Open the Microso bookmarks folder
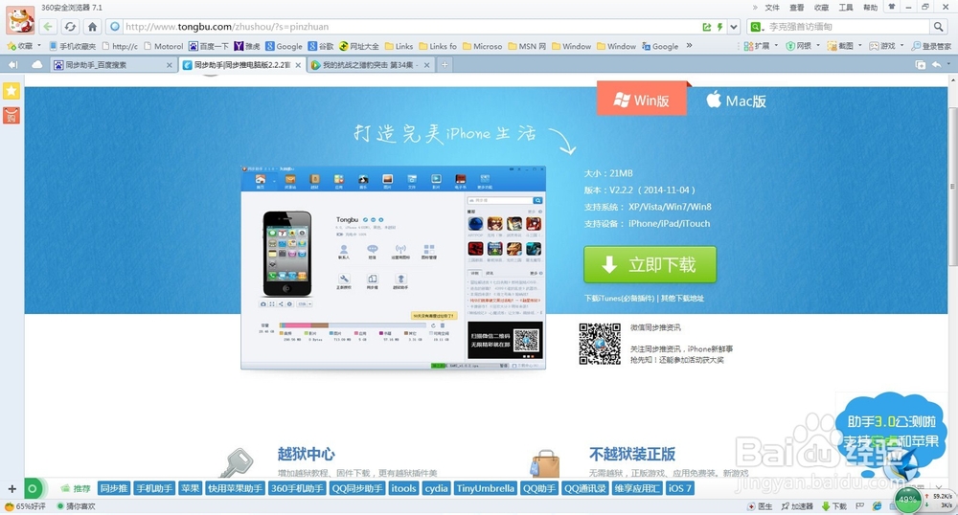This screenshot has height=515, width=958. pyautogui.click(x=483, y=46)
